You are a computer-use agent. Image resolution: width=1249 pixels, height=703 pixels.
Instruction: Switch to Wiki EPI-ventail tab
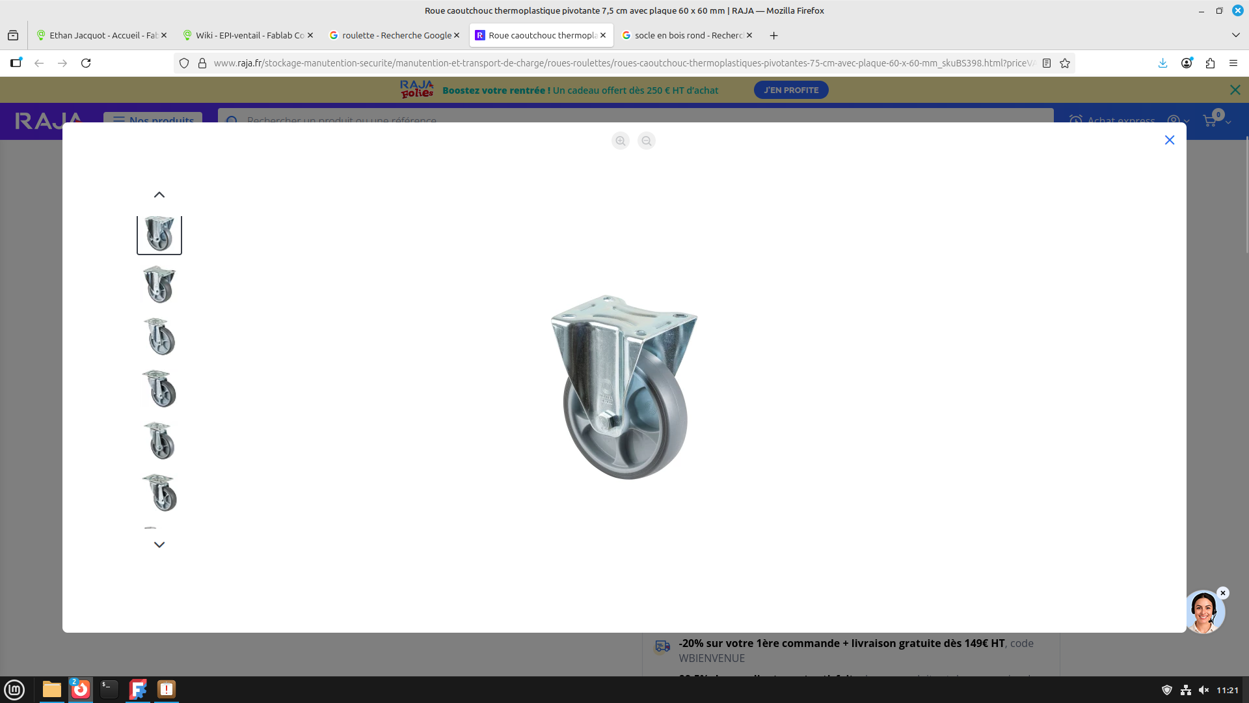coord(244,35)
